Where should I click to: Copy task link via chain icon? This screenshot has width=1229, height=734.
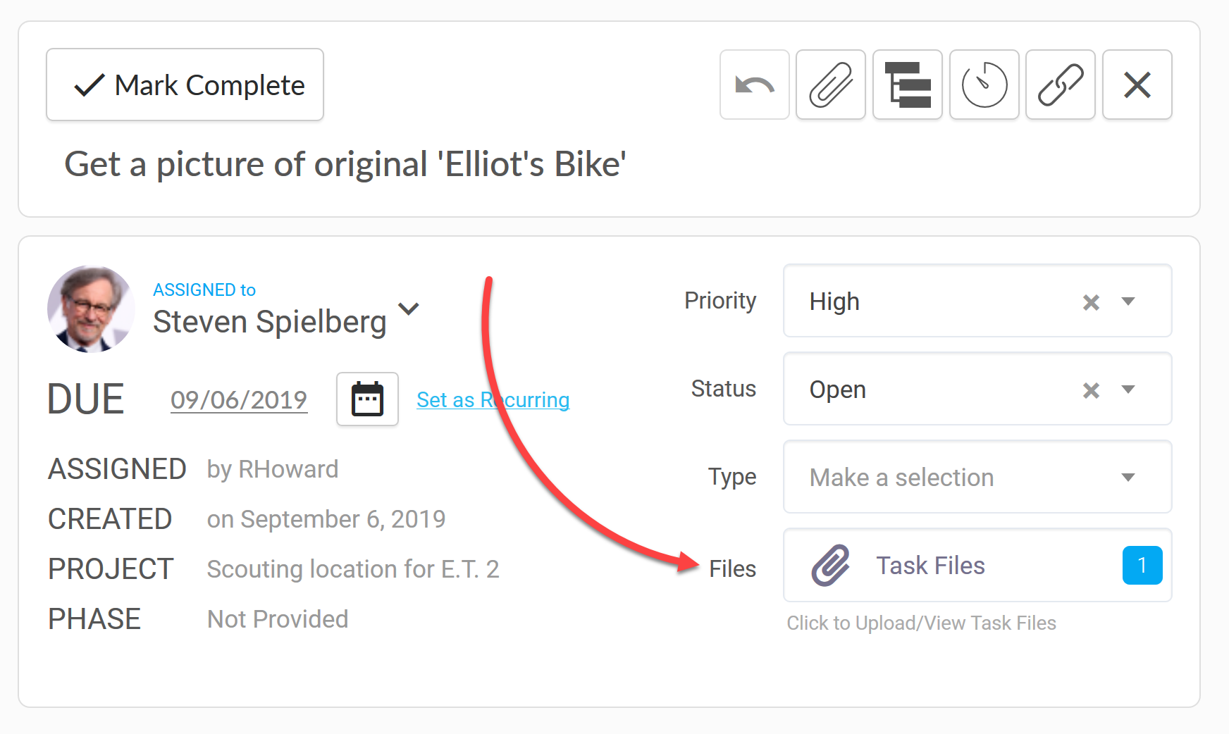tap(1061, 85)
